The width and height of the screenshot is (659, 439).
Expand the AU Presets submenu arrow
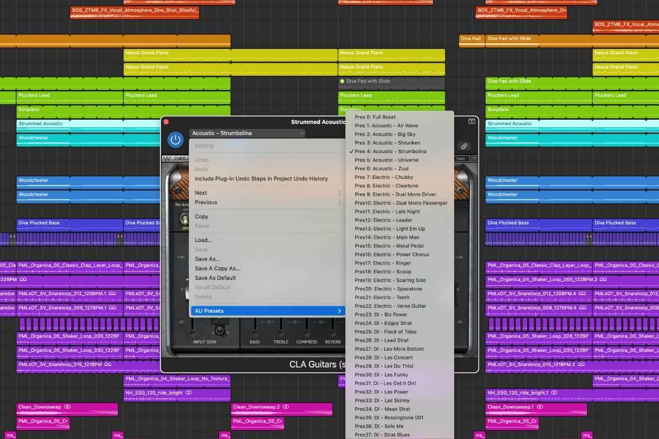tap(339, 311)
